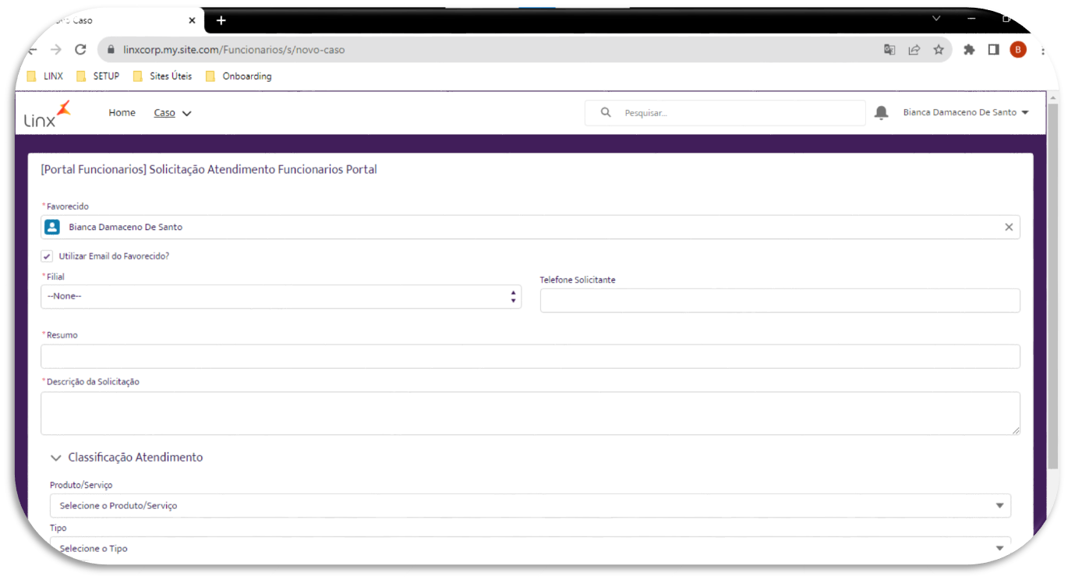Click the site lock icon
Viewport: 1068px width, 580px height.
111,50
